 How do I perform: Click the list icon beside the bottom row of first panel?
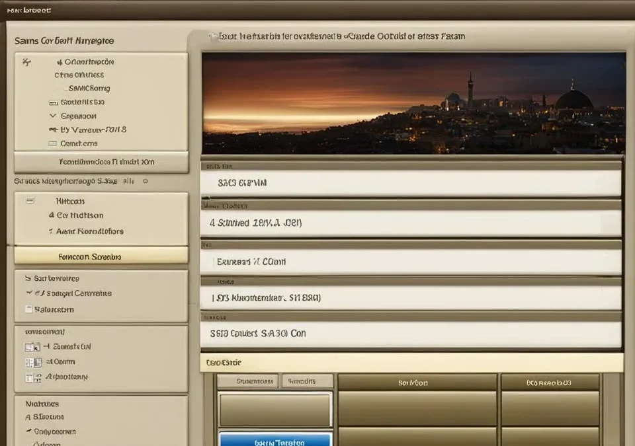coord(53,143)
